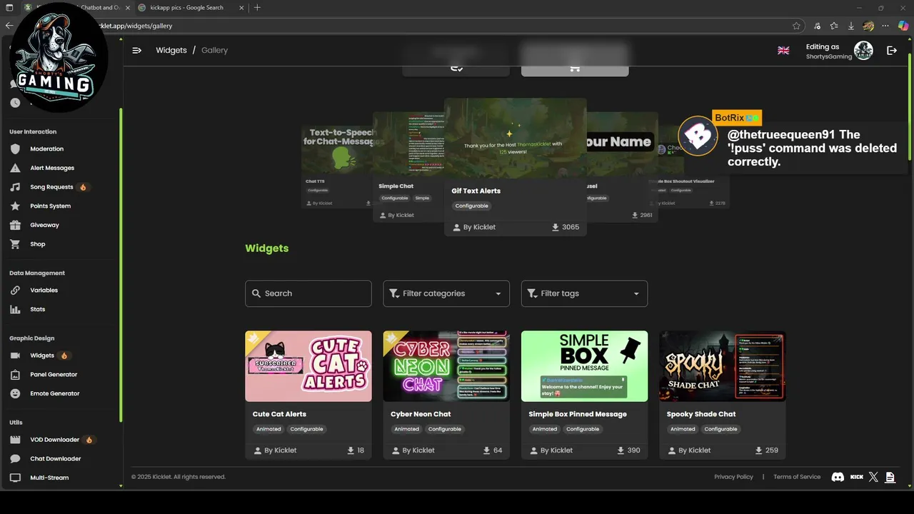Open the Terms of Service link
The height and width of the screenshot is (514, 914).
797,477
